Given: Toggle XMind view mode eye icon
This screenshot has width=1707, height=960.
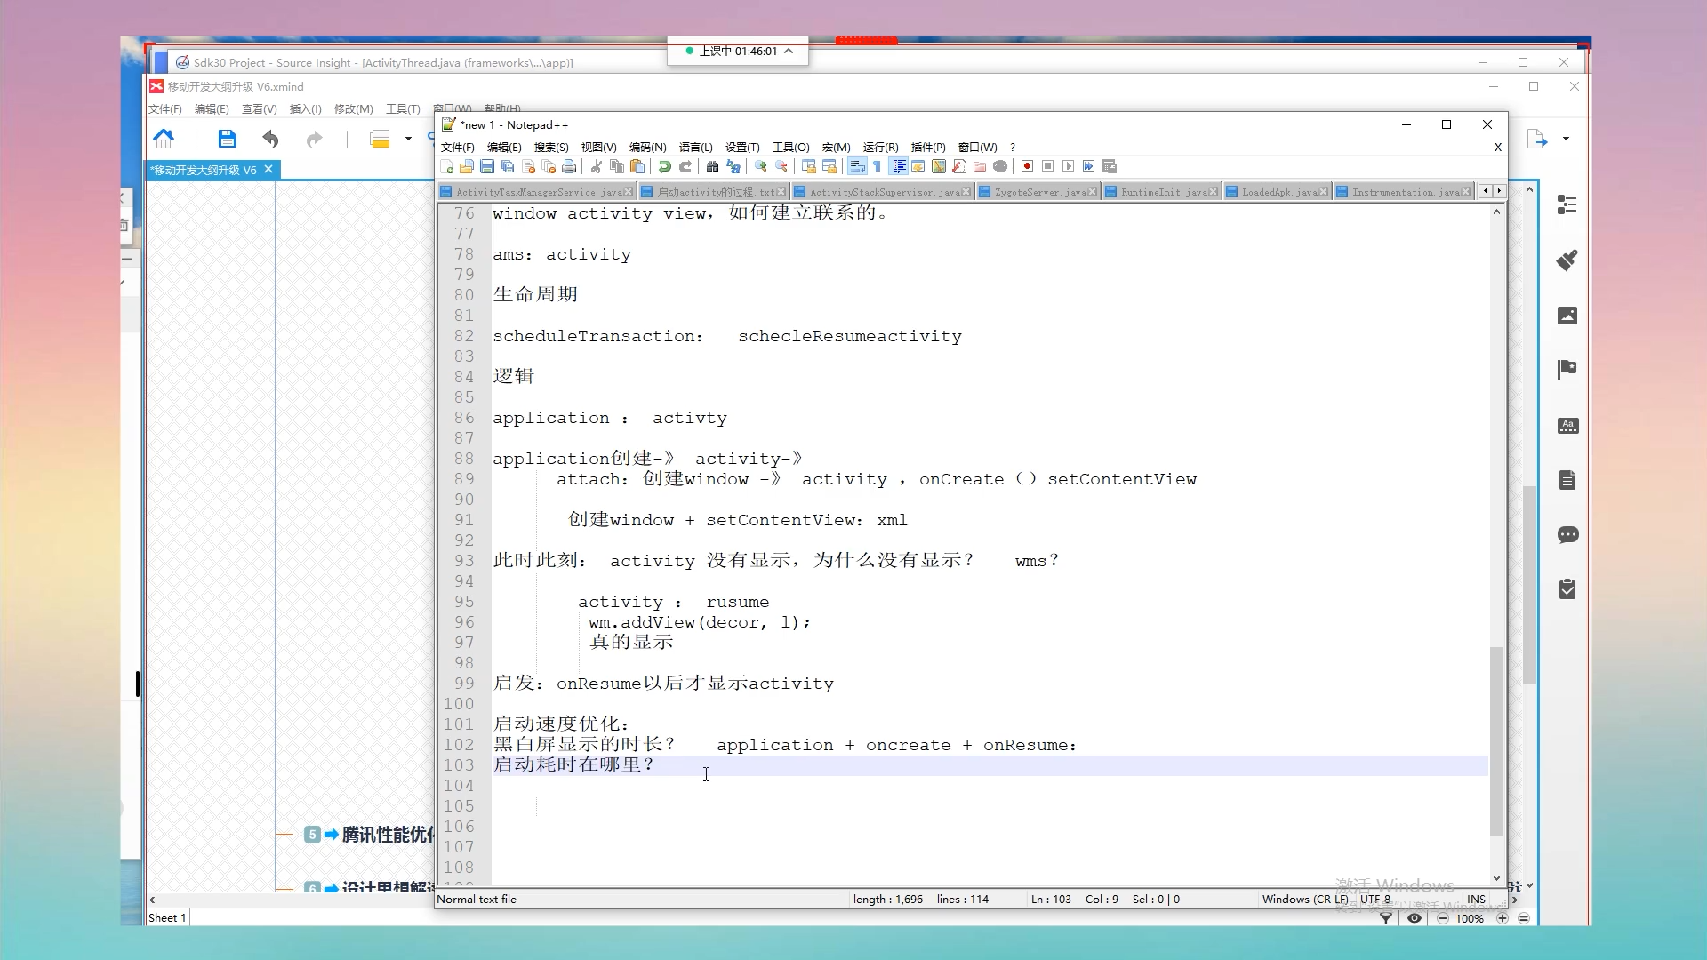Looking at the screenshot, I should (x=1414, y=918).
